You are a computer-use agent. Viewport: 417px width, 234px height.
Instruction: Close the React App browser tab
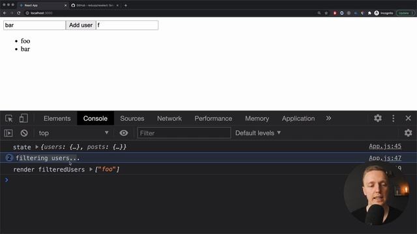click(x=65, y=5)
